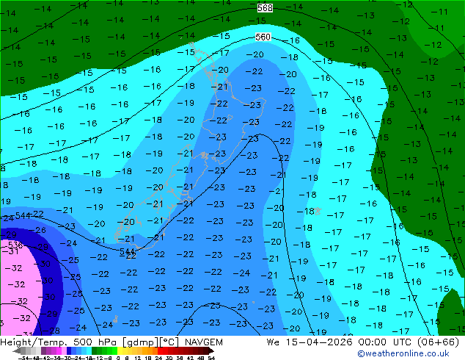Click the 54 label under colour scale

pyautogui.click(x=211, y=358)
